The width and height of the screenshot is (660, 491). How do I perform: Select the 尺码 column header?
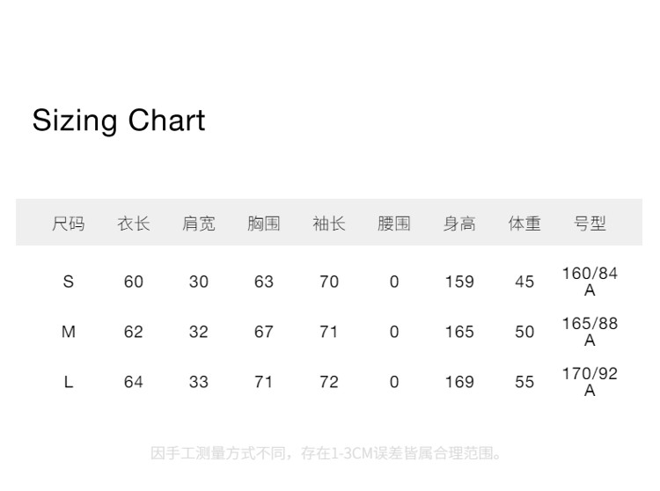69,224
